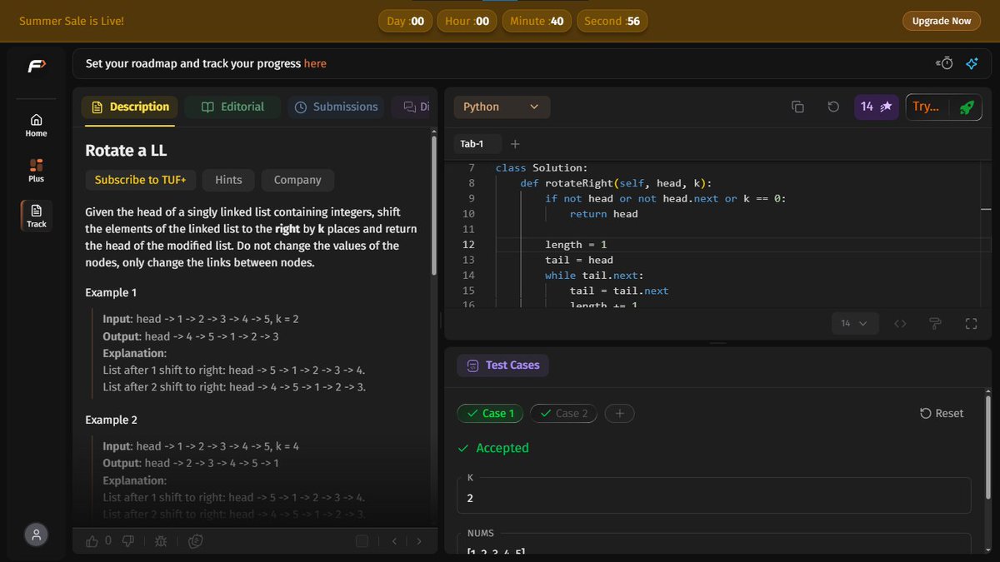
Task: Click the 'Example 1' heading
Action: pos(111,293)
